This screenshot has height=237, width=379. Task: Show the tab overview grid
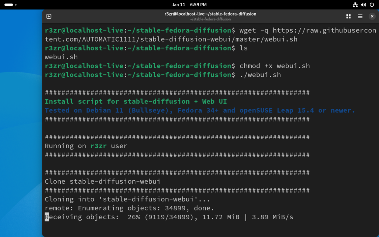(x=348, y=16)
